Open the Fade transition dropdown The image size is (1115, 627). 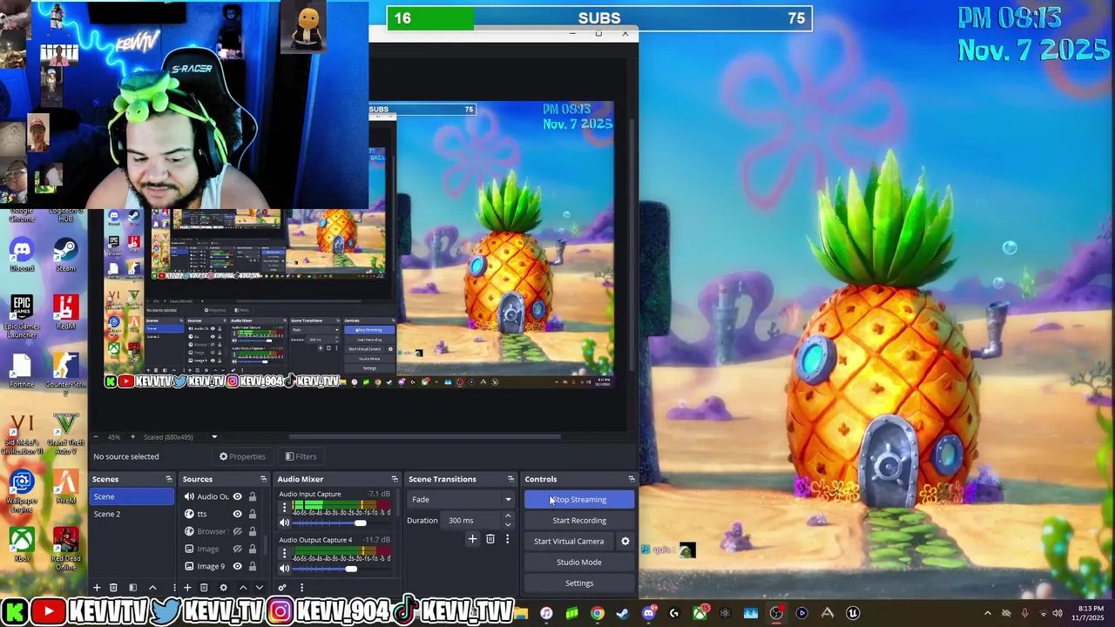(x=460, y=499)
